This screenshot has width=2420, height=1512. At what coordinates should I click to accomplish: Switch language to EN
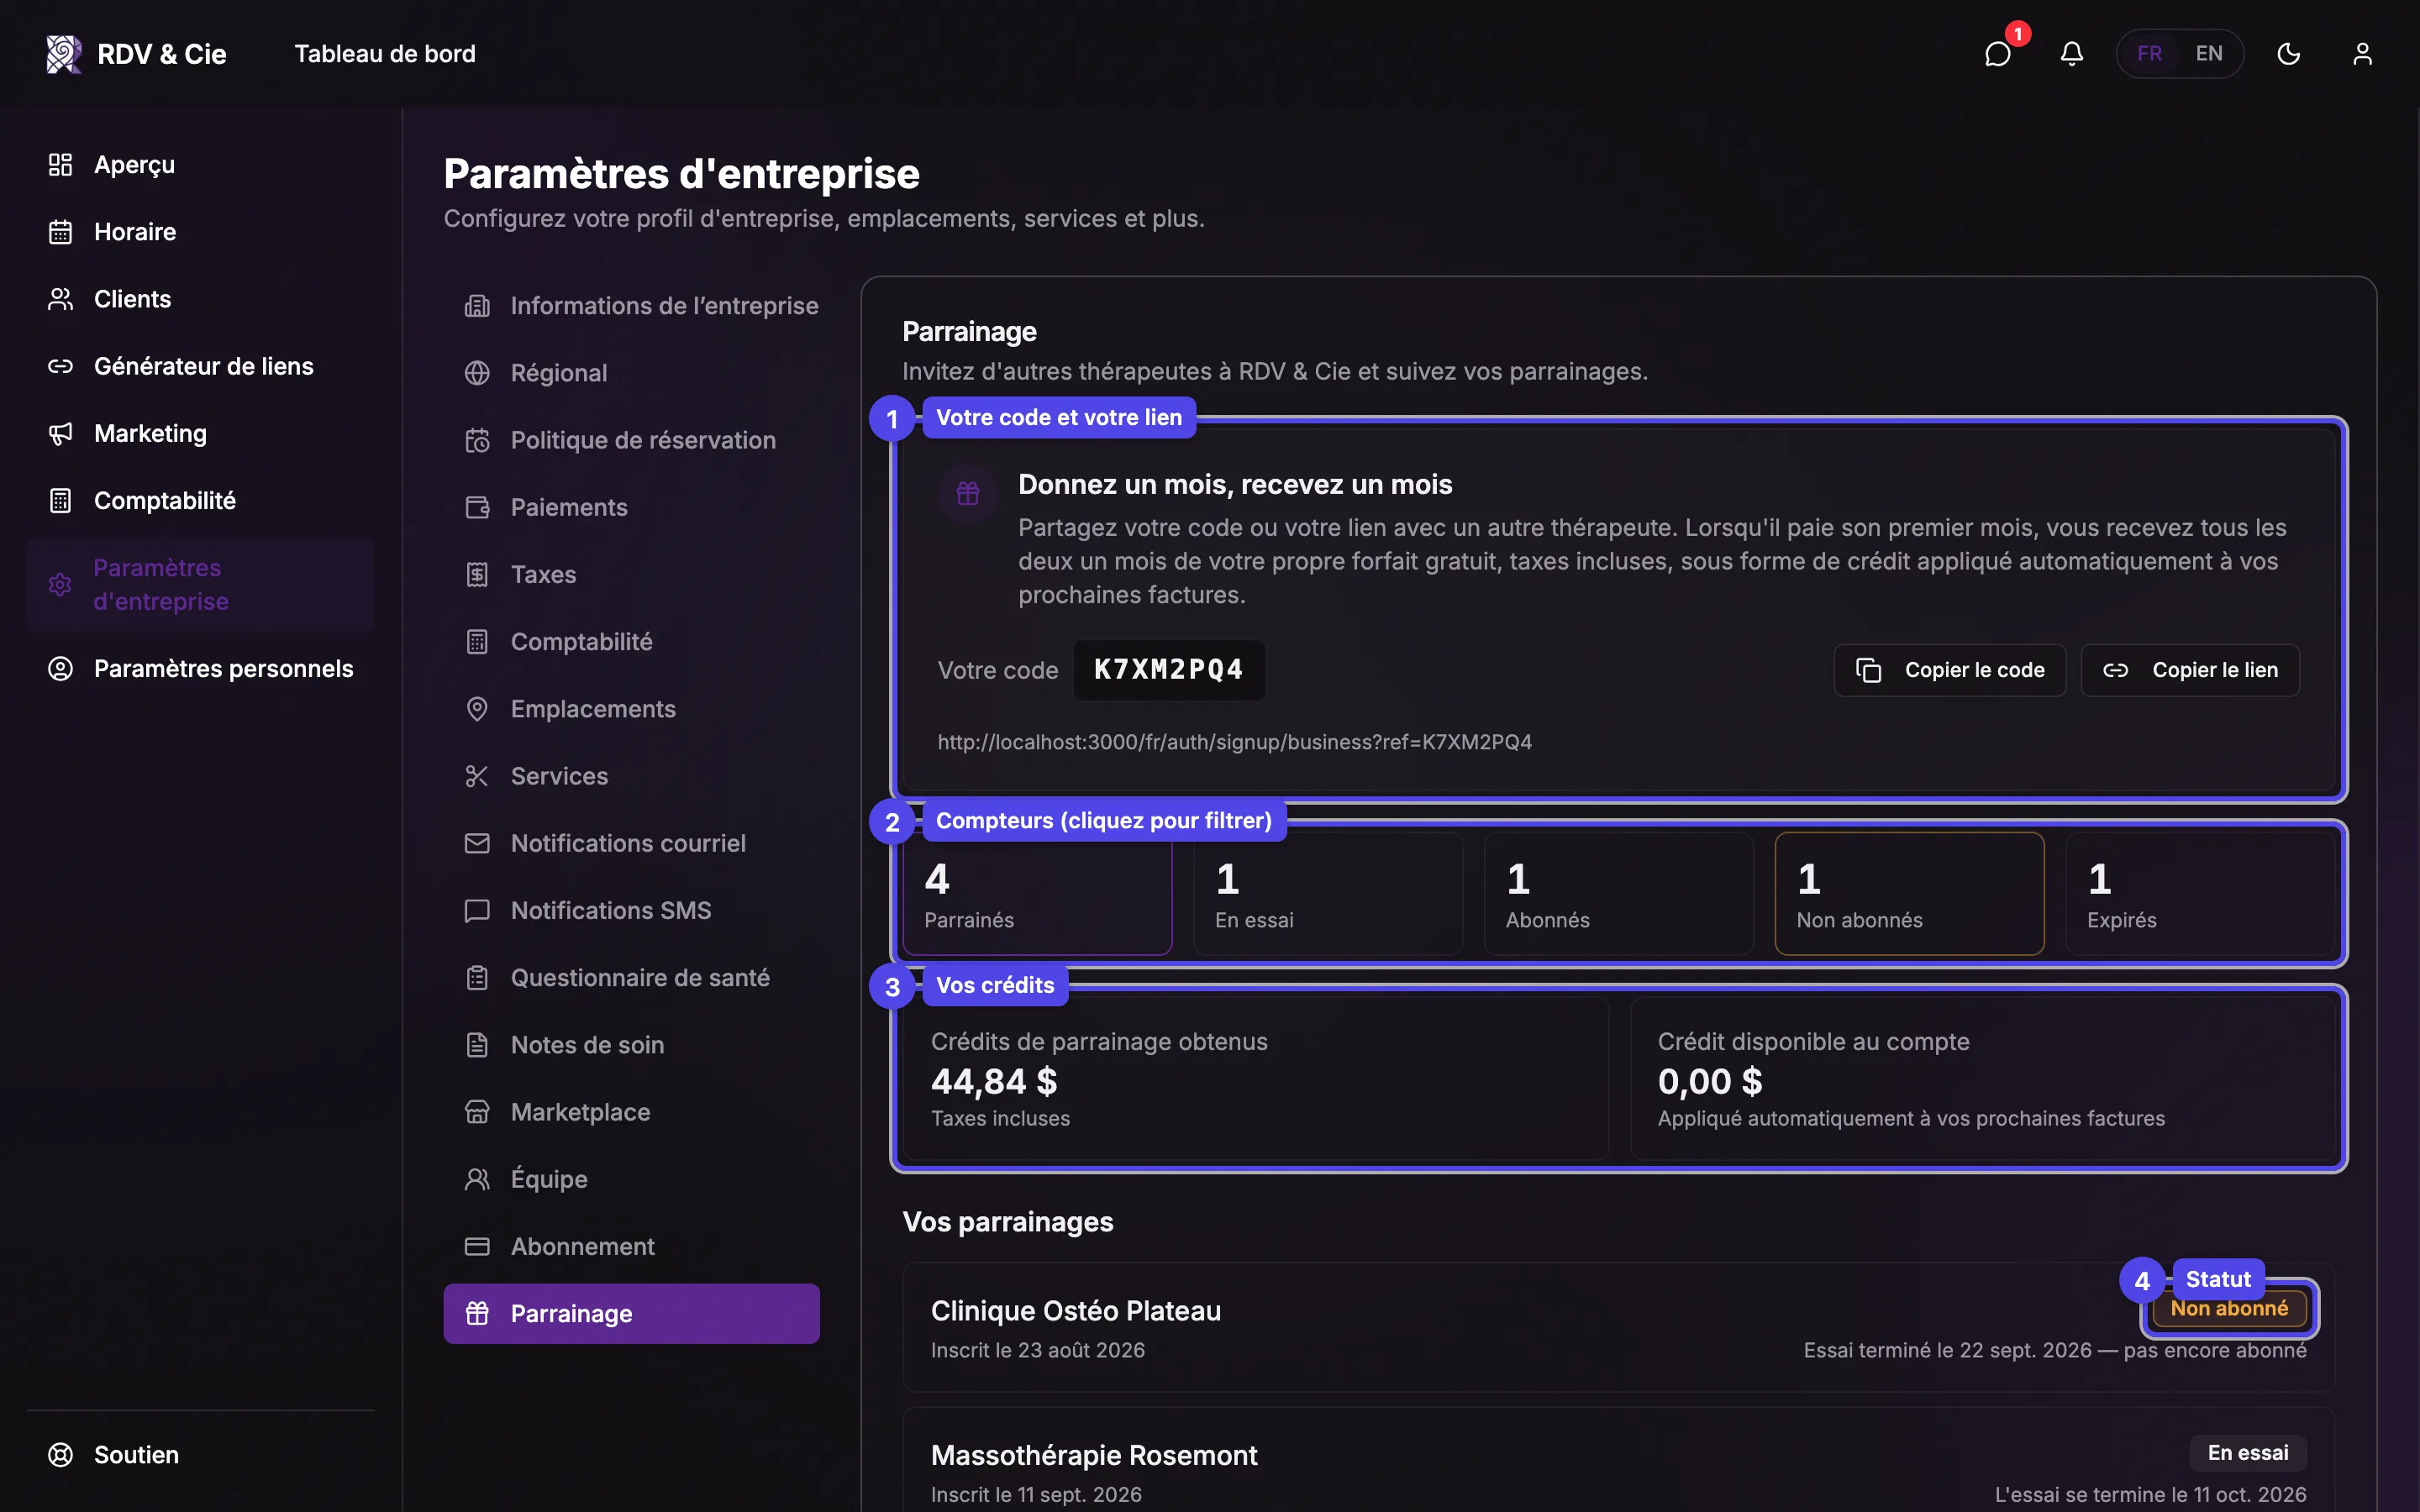click(x=2209, y=54)
